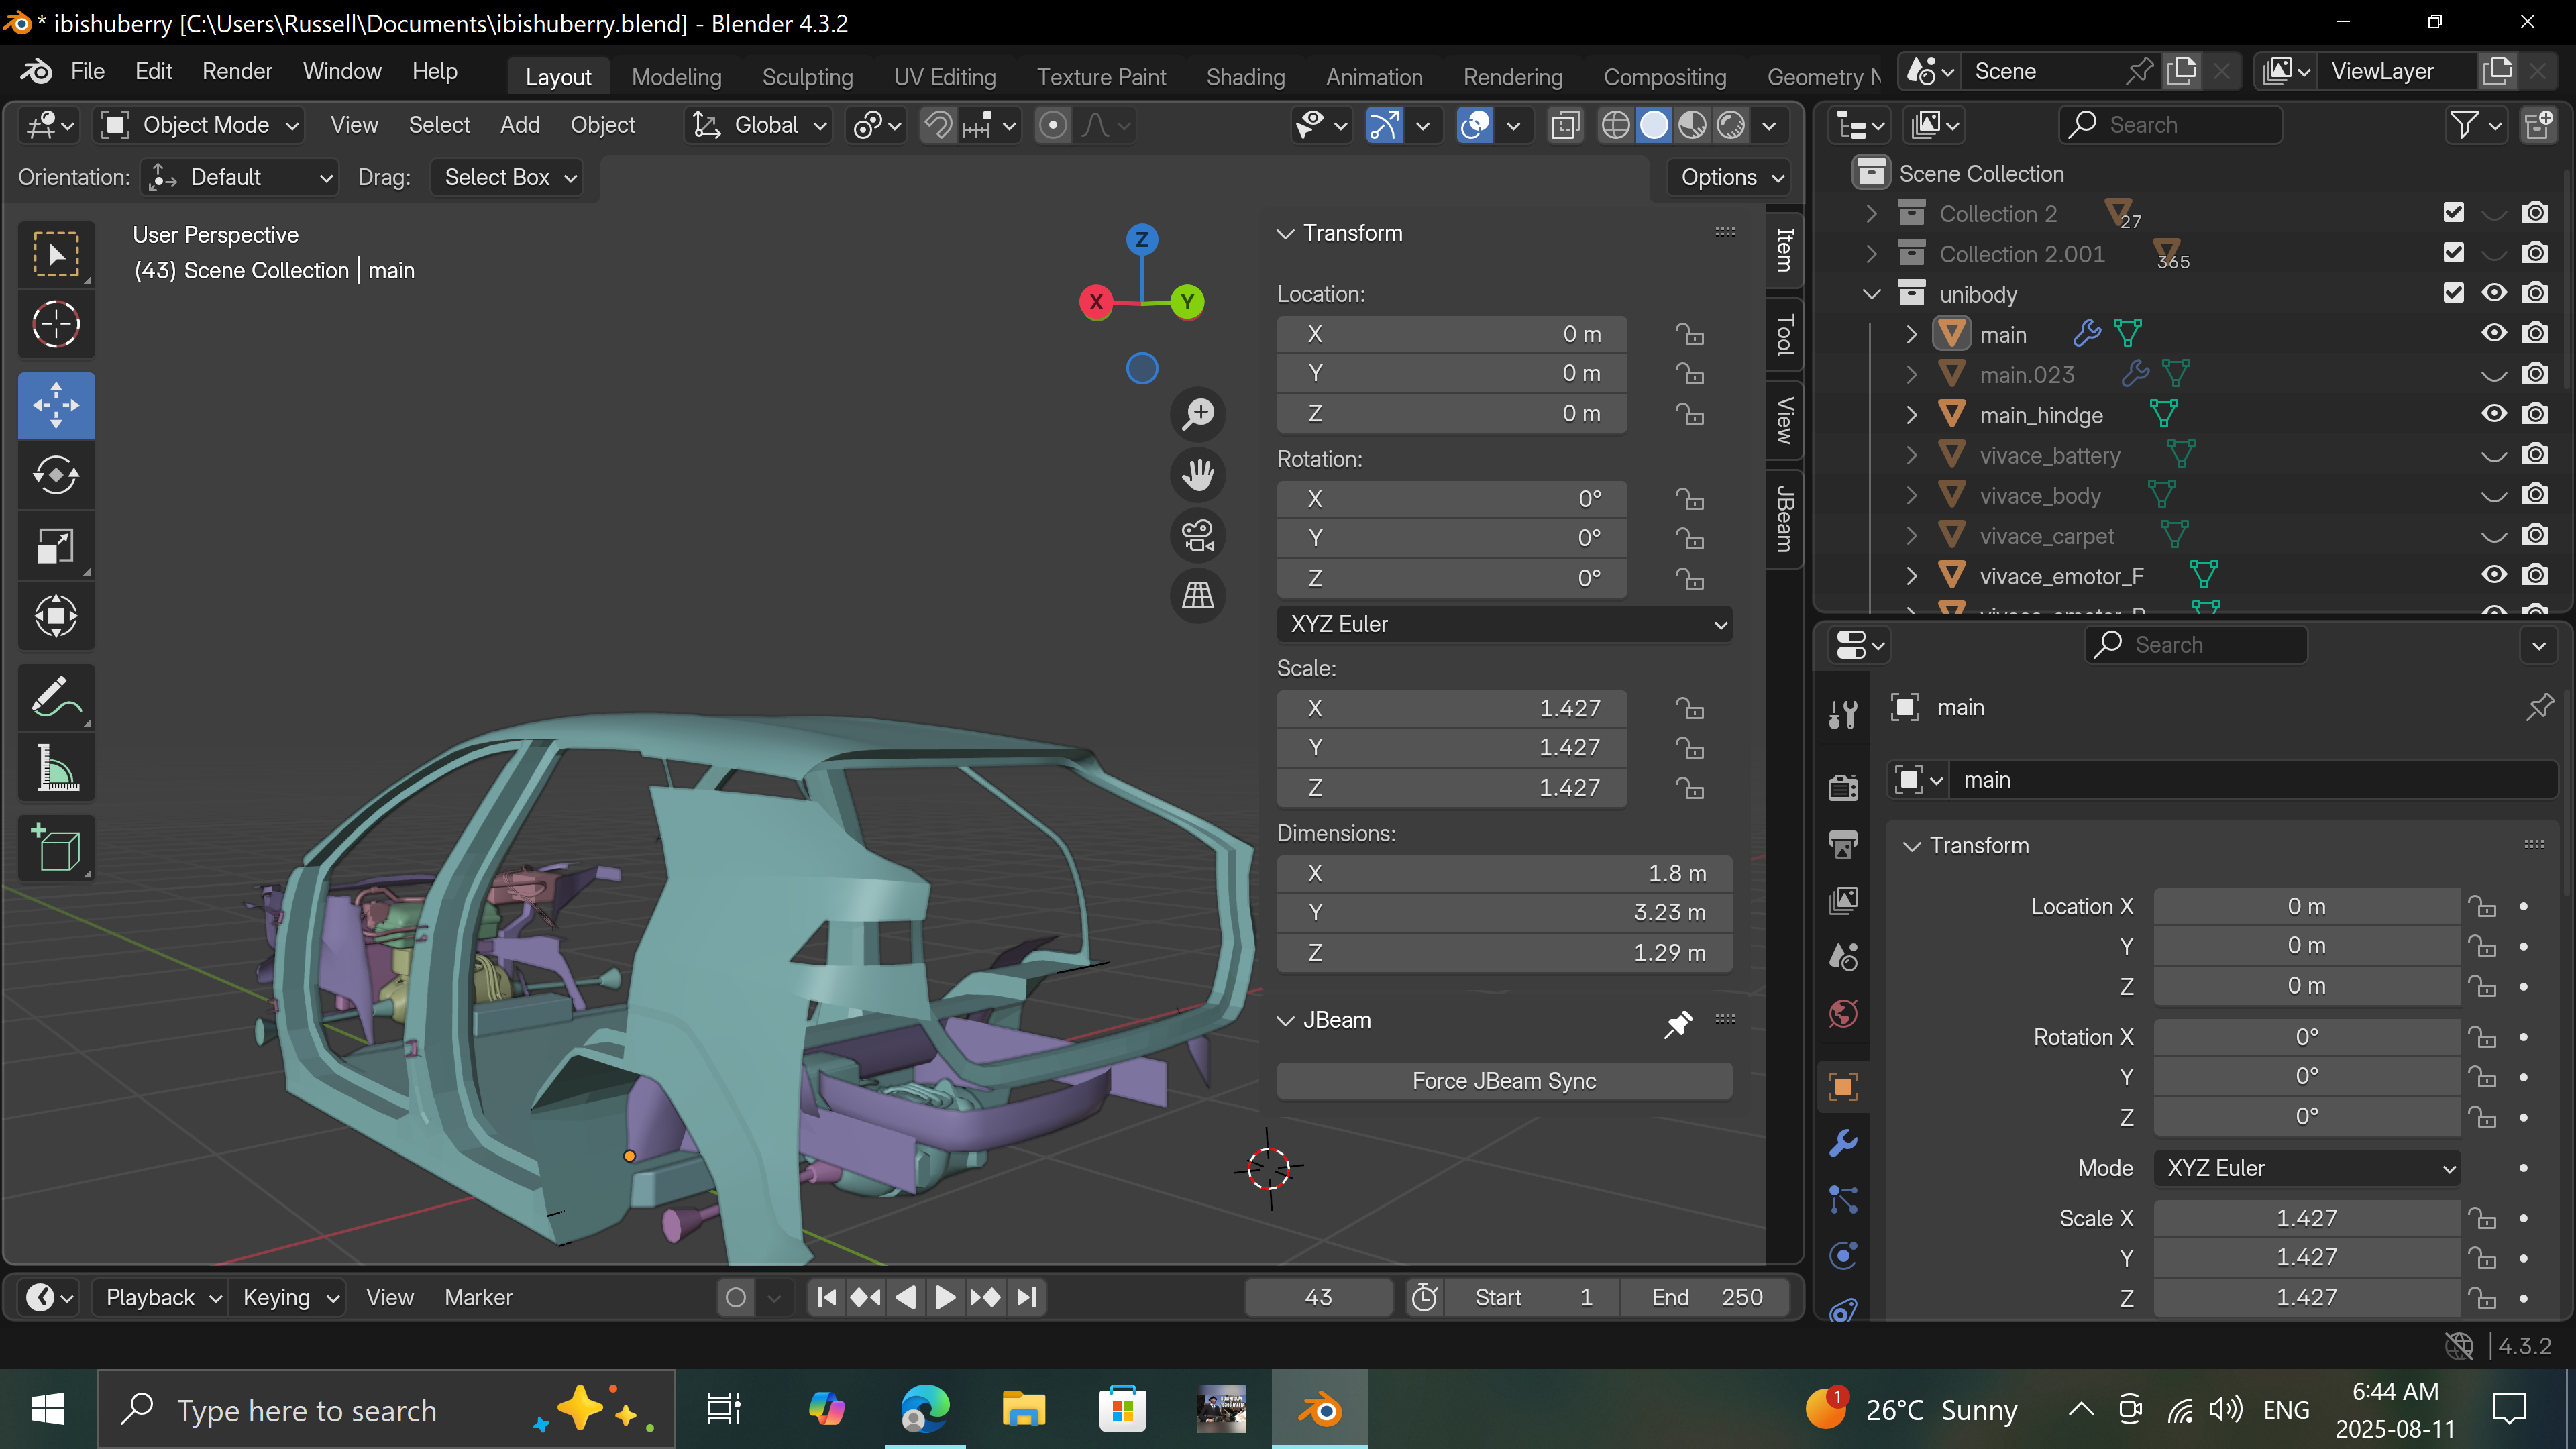Hide main_hindge object in viewport
This screenshot has height=1449, width=2576.
pyautogui.click(x=2494, y=414)
